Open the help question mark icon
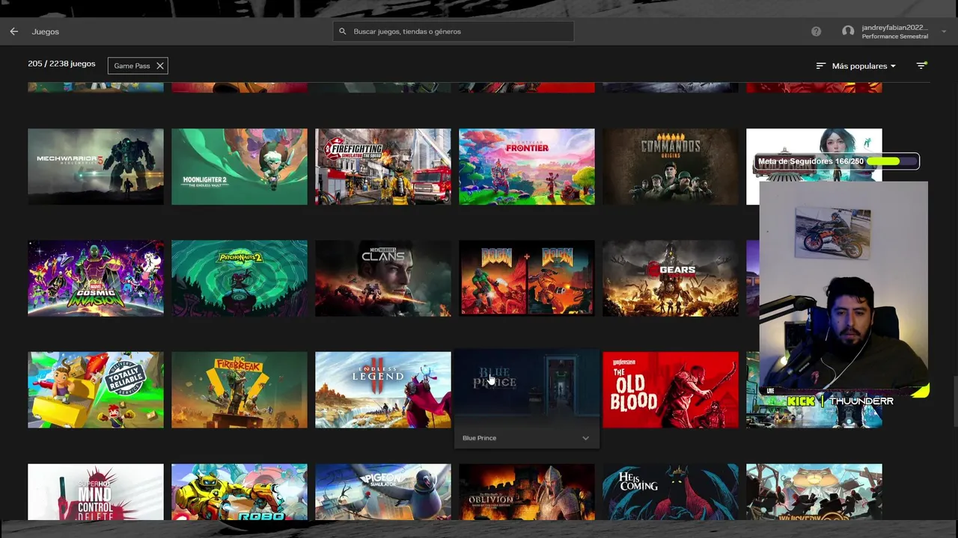 (x=816, y=31)
